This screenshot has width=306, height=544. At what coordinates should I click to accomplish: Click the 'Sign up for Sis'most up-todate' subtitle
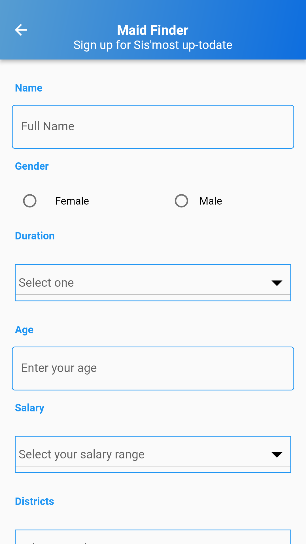click(x=153, y=45)
